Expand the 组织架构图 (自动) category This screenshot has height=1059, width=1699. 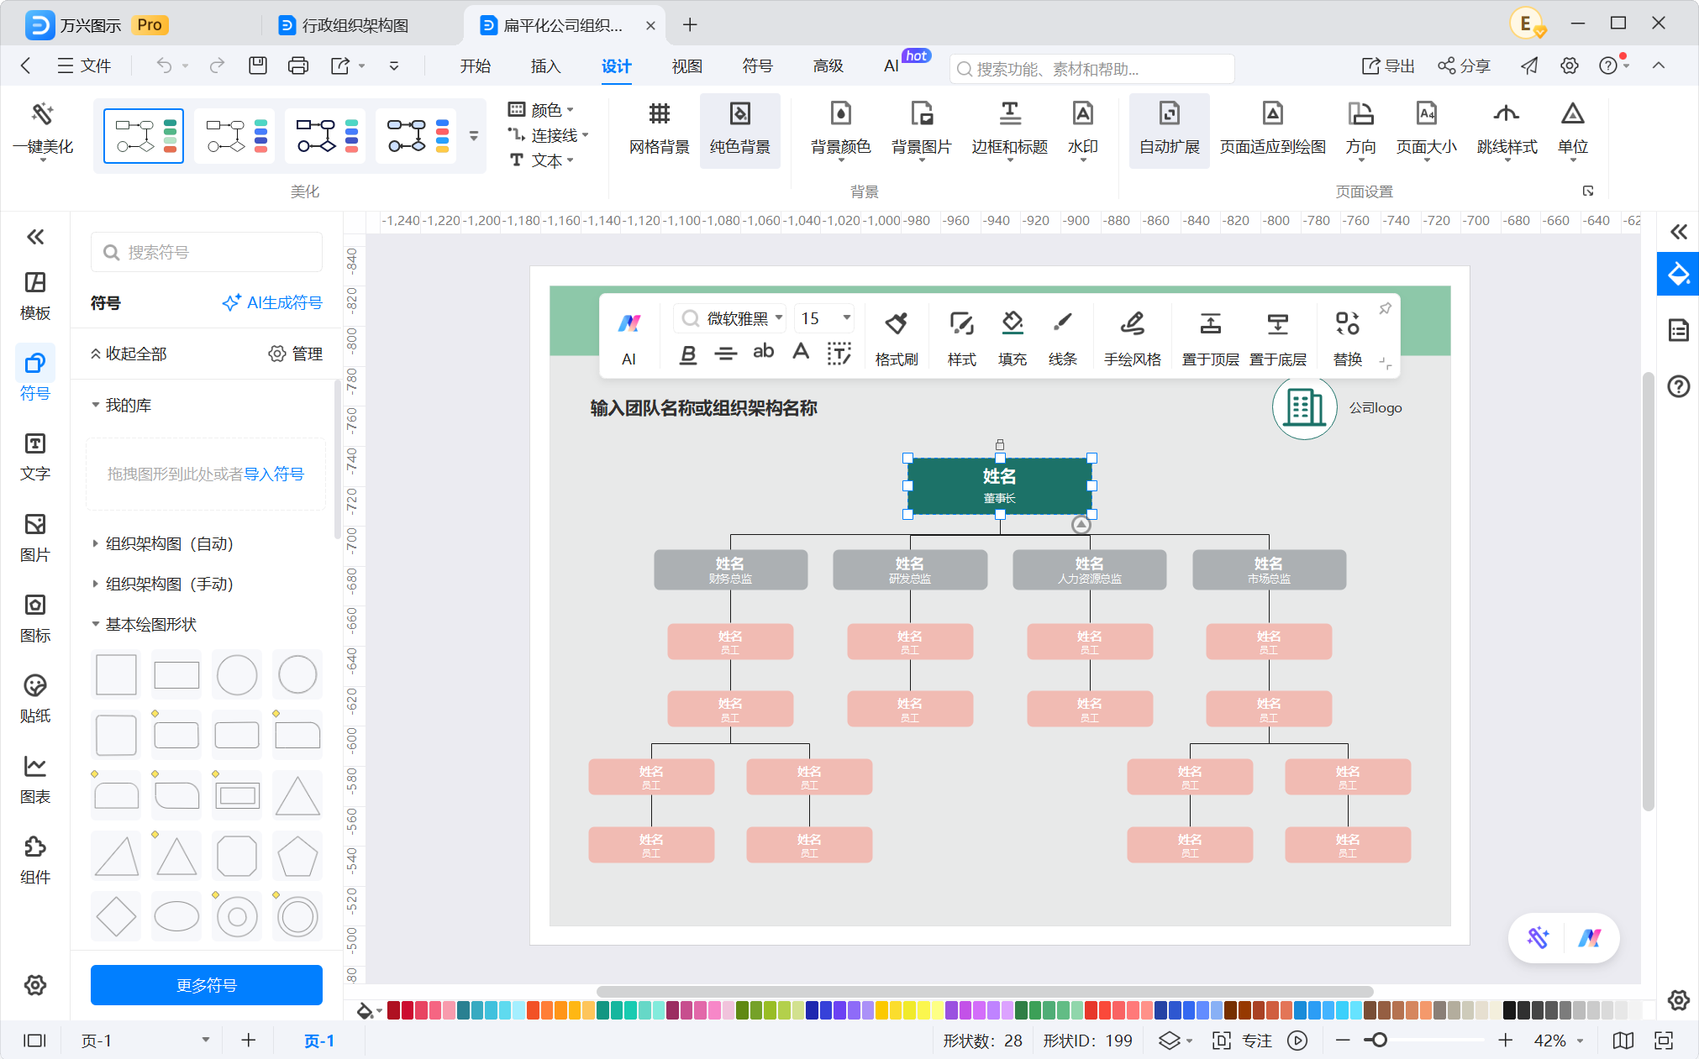point(169,543)
